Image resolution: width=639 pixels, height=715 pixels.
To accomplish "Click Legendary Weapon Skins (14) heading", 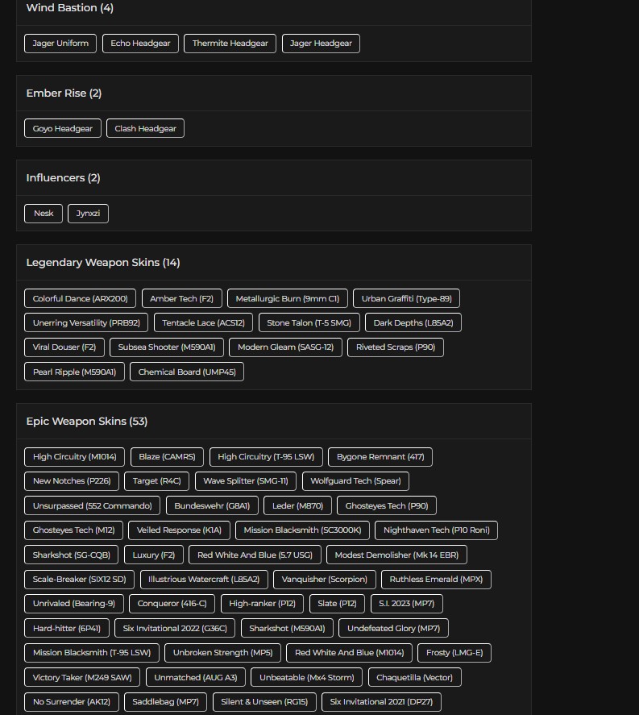I will (x=103, y=263).
